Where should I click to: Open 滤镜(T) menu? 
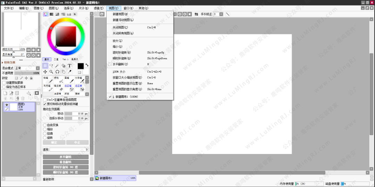coord(99,8)
